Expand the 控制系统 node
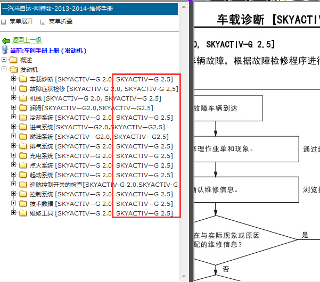Viewport: 320px width, 282px height. 13,194
